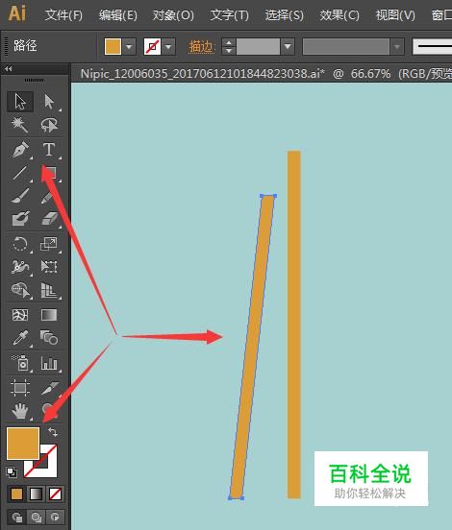
Task: Choose the Paintbrush tool
Action: pyautogui.click(x=20, y=196)
